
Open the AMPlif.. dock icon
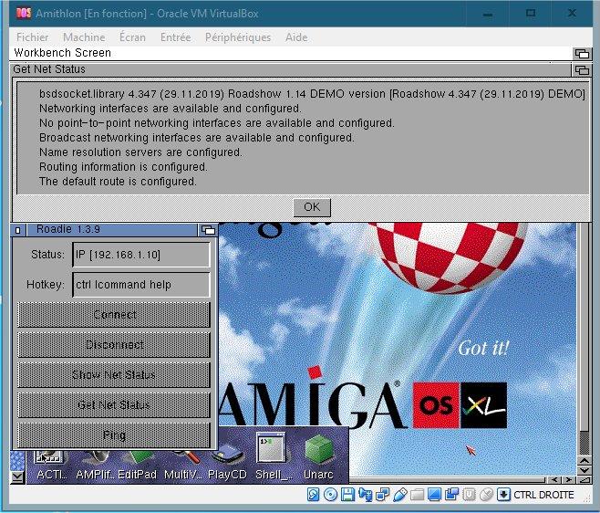coord(95,466)
